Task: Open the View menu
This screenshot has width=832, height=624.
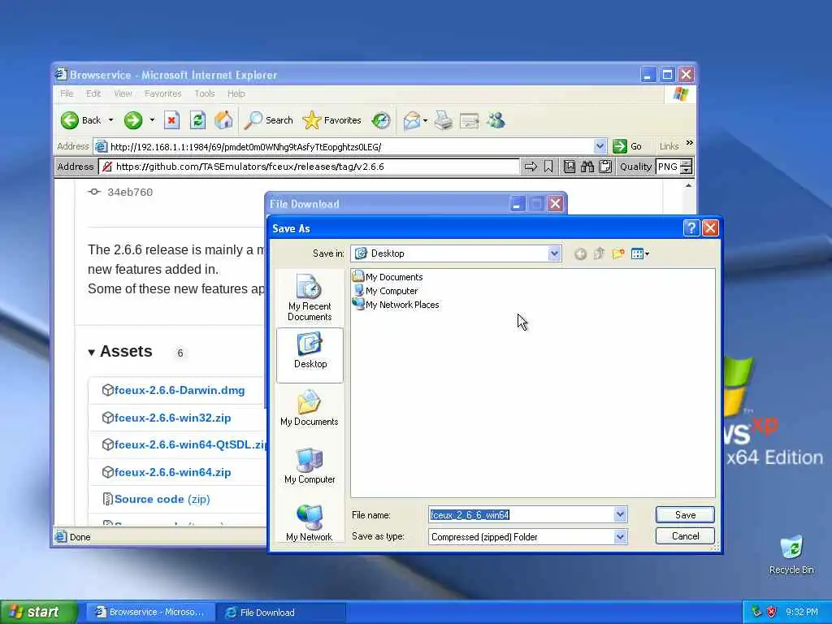Action: point(123,94)
